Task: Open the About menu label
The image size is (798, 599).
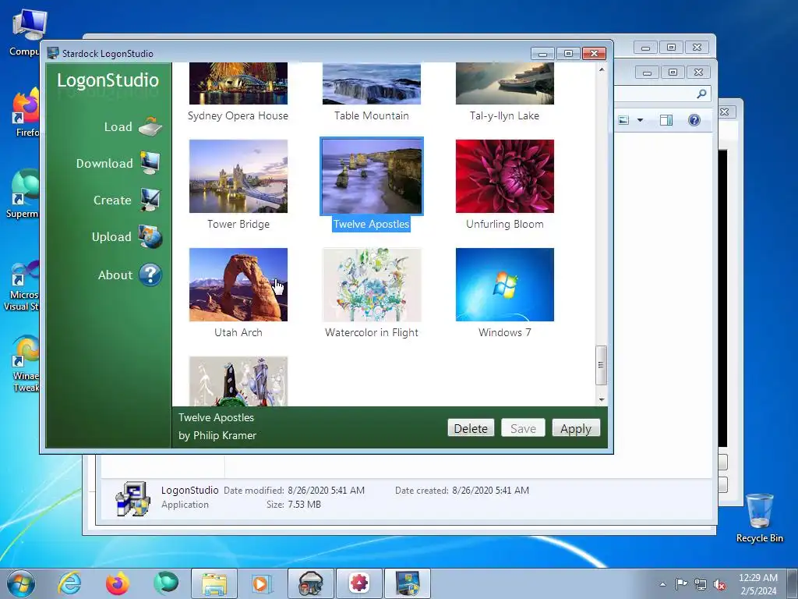Action: coord(115,275)
